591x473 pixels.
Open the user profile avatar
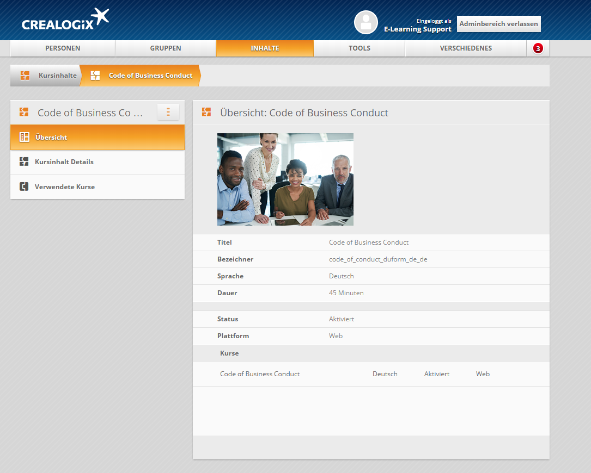click(x=365, y=22)
